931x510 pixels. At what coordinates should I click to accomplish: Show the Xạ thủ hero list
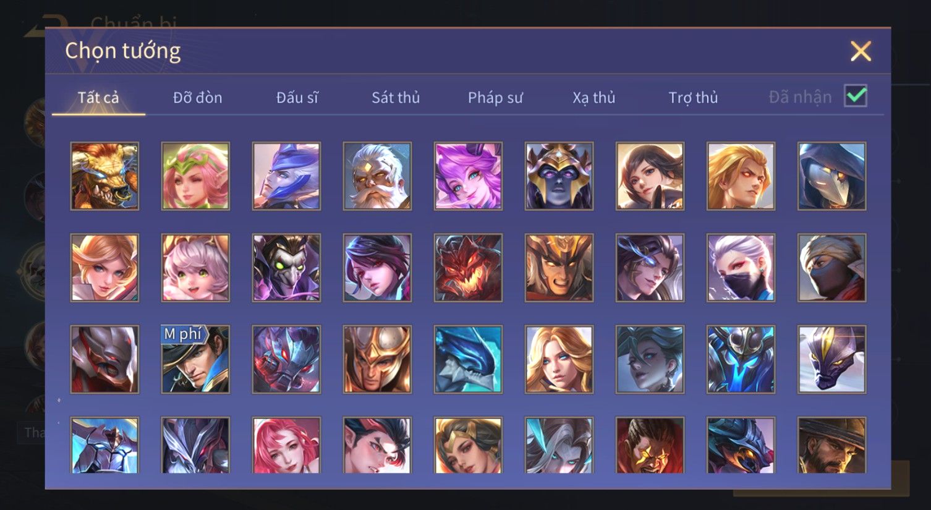(594, 98)
